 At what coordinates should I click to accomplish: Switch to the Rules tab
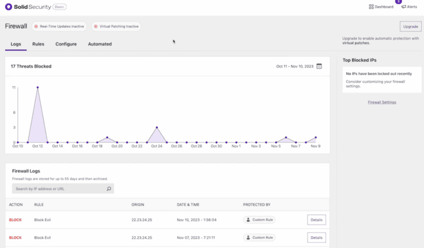pos(38,44)
